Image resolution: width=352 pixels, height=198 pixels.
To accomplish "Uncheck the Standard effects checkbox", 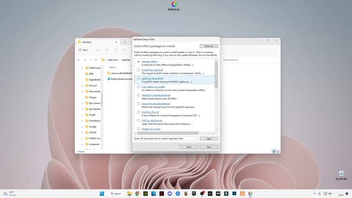I will coord(138,62).
